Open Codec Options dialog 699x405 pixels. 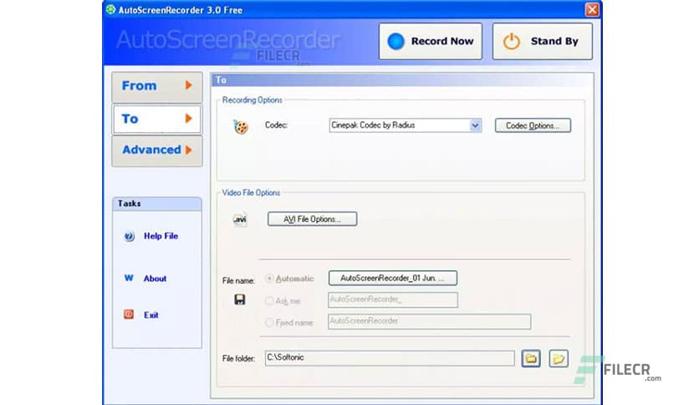tap(533, 126)
